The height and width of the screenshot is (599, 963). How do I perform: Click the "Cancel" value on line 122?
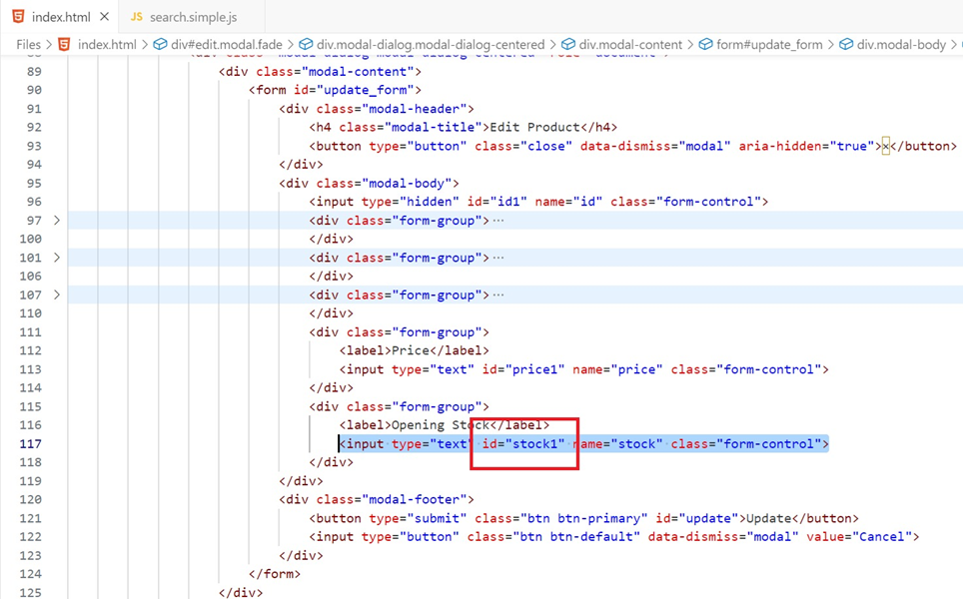click(882, 536)
